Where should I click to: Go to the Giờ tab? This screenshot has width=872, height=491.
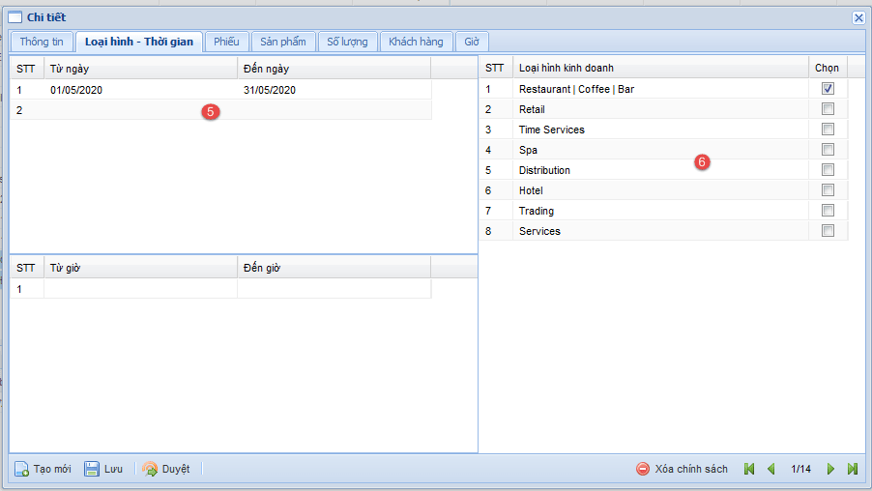472,42
